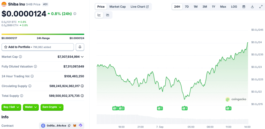Select the 1Y time range
The width and height of the screenshot is (265, 129).
(x=214, y=7)
